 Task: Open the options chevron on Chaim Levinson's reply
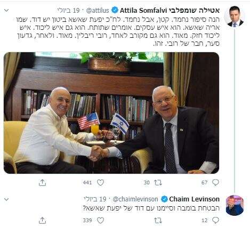(x=6, y=199)
